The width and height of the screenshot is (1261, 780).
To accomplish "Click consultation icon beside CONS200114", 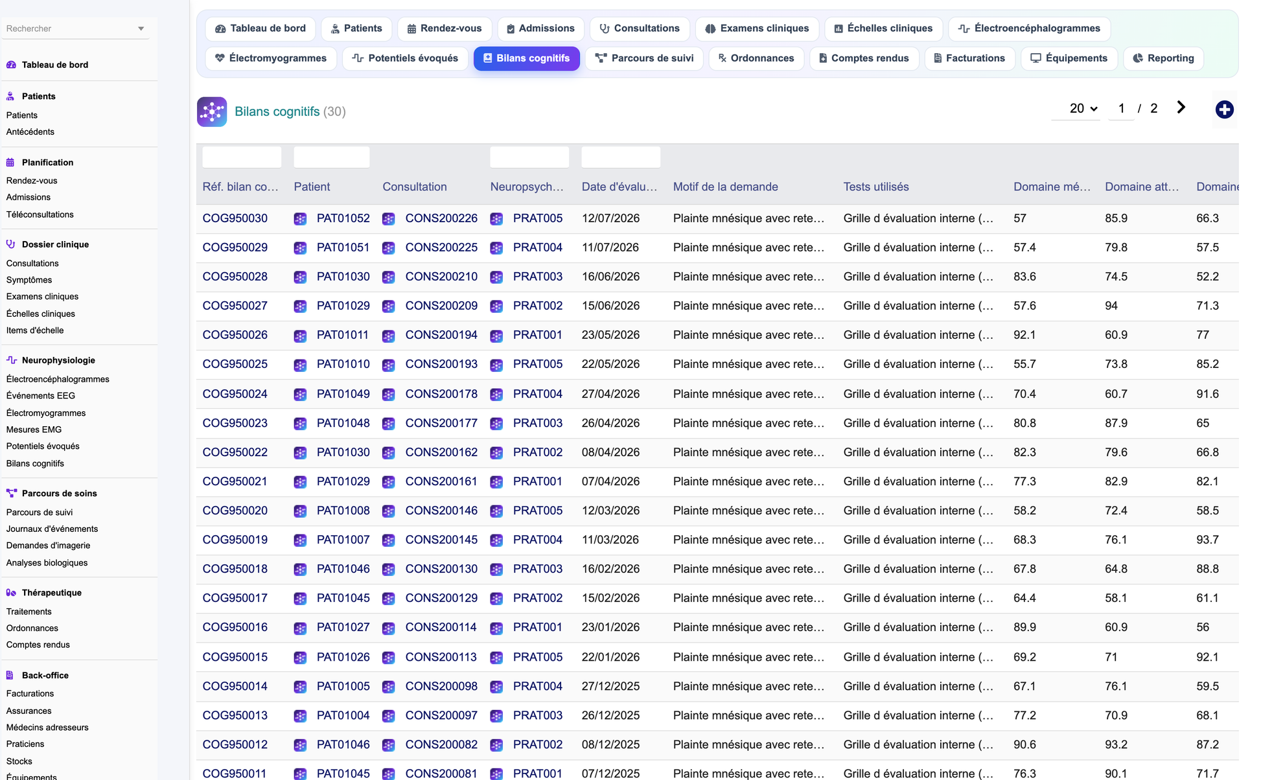I will 389,628.
